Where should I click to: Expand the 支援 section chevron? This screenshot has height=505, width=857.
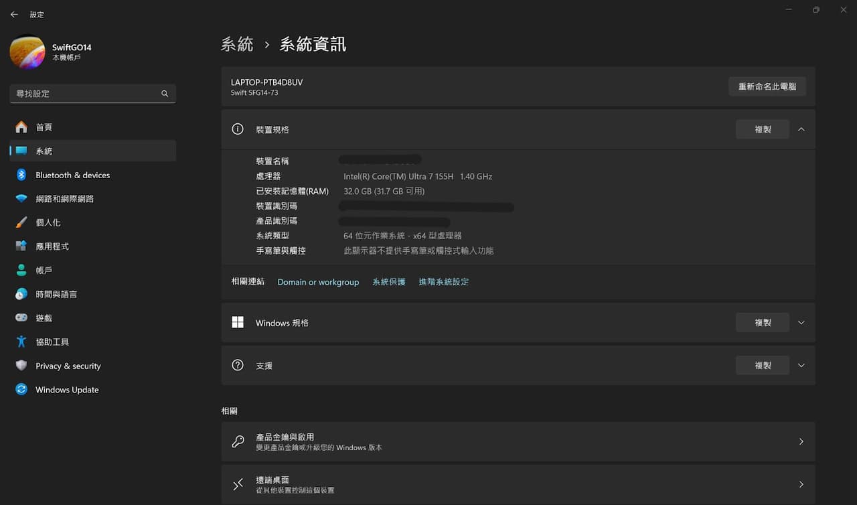[801, 366]
